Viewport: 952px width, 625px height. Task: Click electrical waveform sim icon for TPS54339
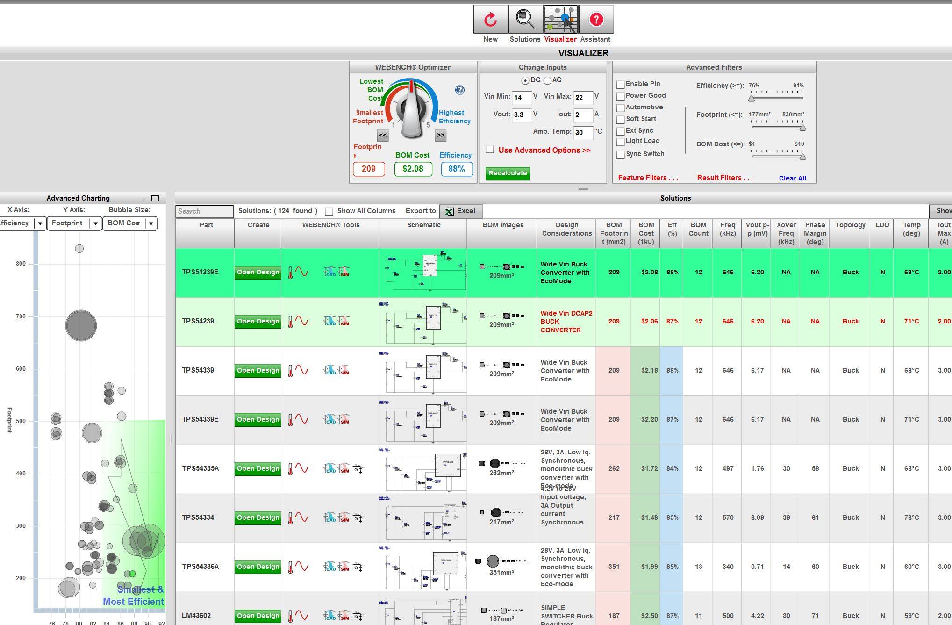(302, 370)
